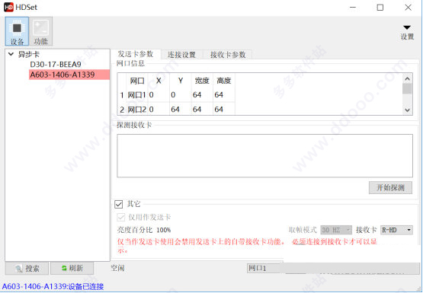The image size is (423, 293).
Task: Click the 搜索 button
Action: 27,268
